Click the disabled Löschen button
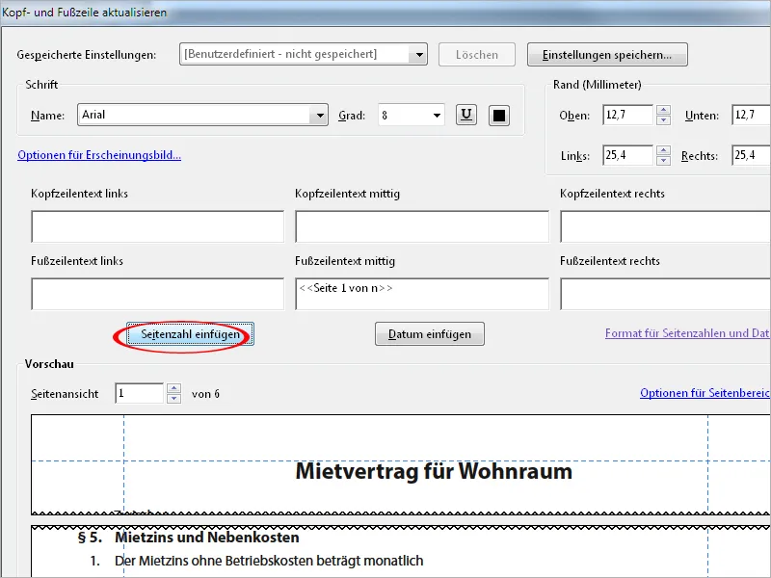 pyautogui.click(x=477, y=55)
